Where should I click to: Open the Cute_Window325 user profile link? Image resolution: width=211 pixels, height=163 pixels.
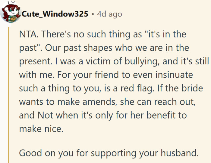(x=55, y=14)
